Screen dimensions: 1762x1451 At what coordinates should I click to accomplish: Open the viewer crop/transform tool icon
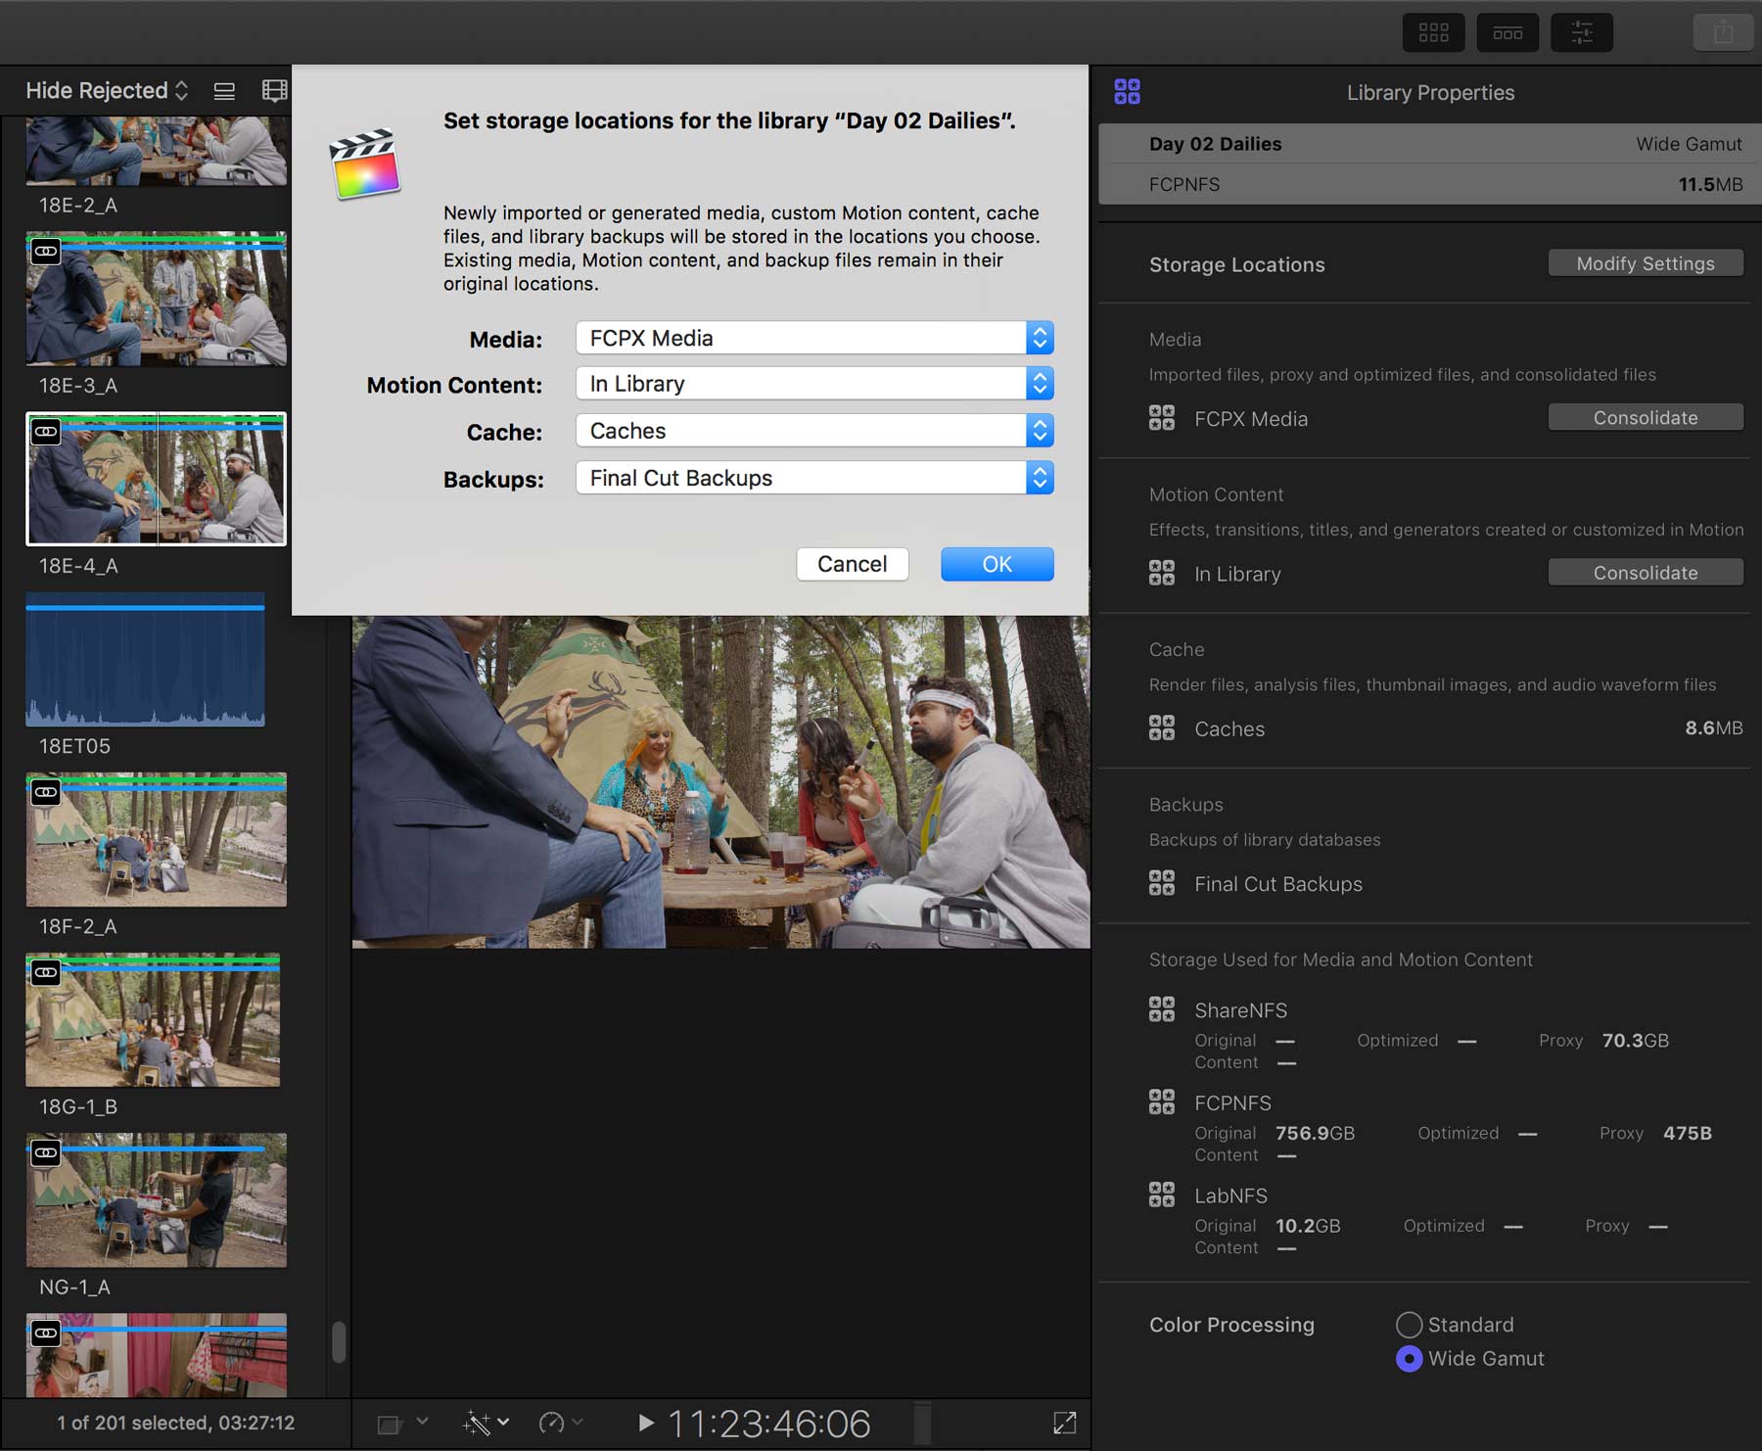tap(390, 1424)
